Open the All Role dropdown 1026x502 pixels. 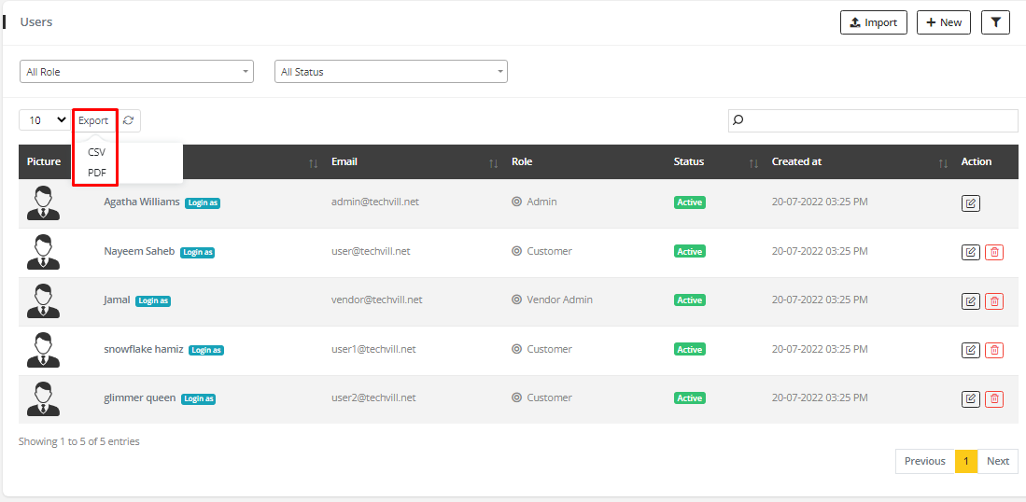coord(136,72)
